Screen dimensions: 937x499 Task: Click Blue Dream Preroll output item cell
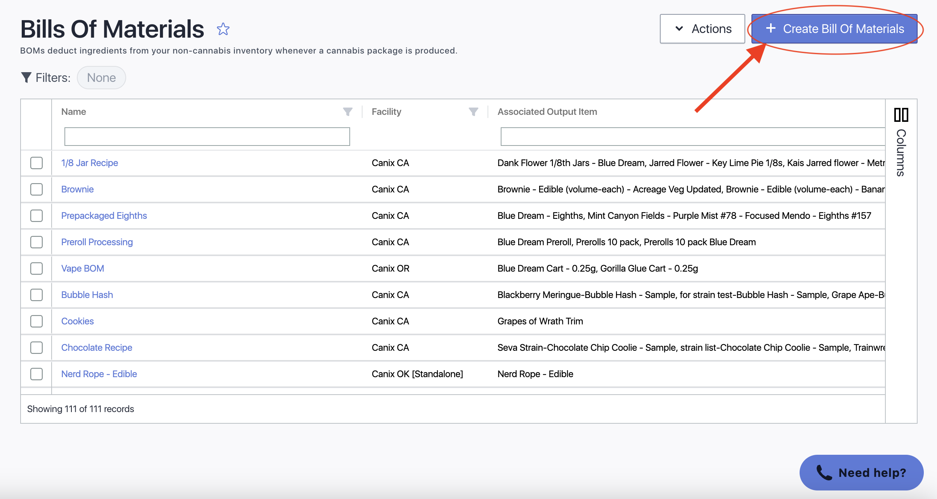pos(626,242)
